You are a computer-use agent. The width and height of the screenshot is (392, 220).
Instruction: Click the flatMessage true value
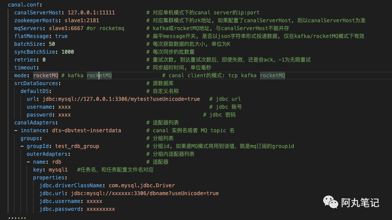[x=61, y=36]
